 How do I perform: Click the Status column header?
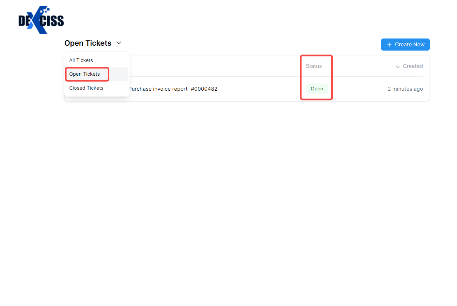click(314, 66)
